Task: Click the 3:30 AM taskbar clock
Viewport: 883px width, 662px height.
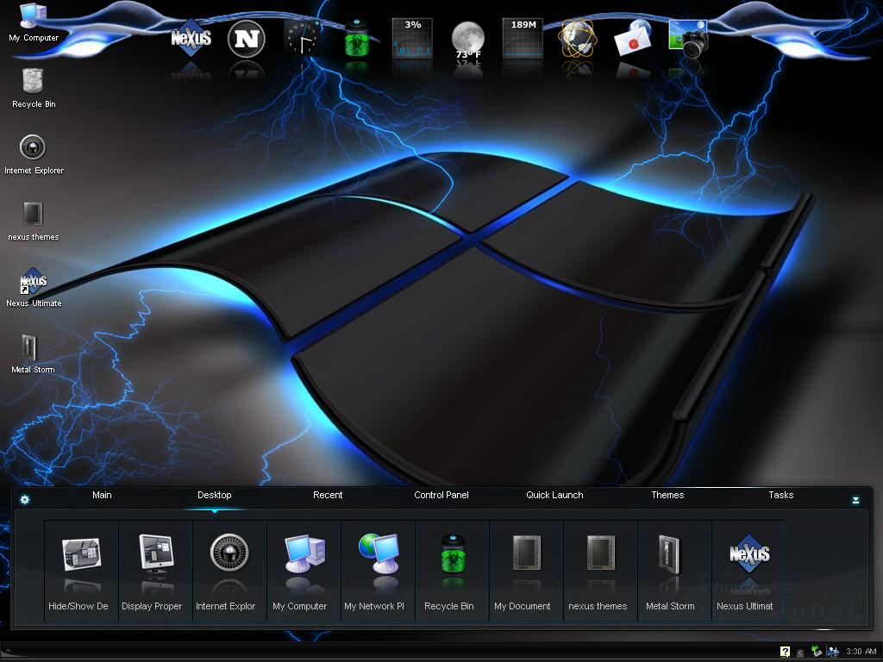Action: [x=861, y=652]
